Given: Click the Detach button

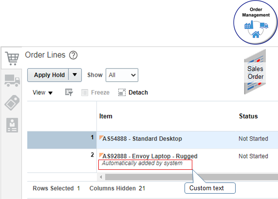Looking at the screenshot, I should tap(133, 92).
